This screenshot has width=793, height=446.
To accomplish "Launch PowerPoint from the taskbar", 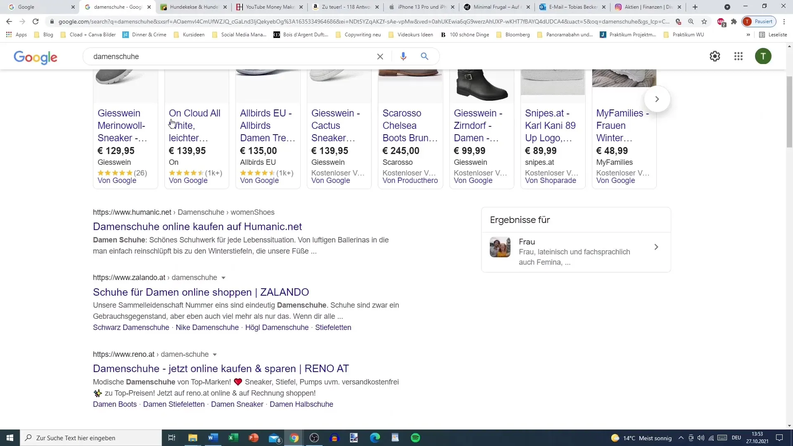I will (x=253, y=438).
